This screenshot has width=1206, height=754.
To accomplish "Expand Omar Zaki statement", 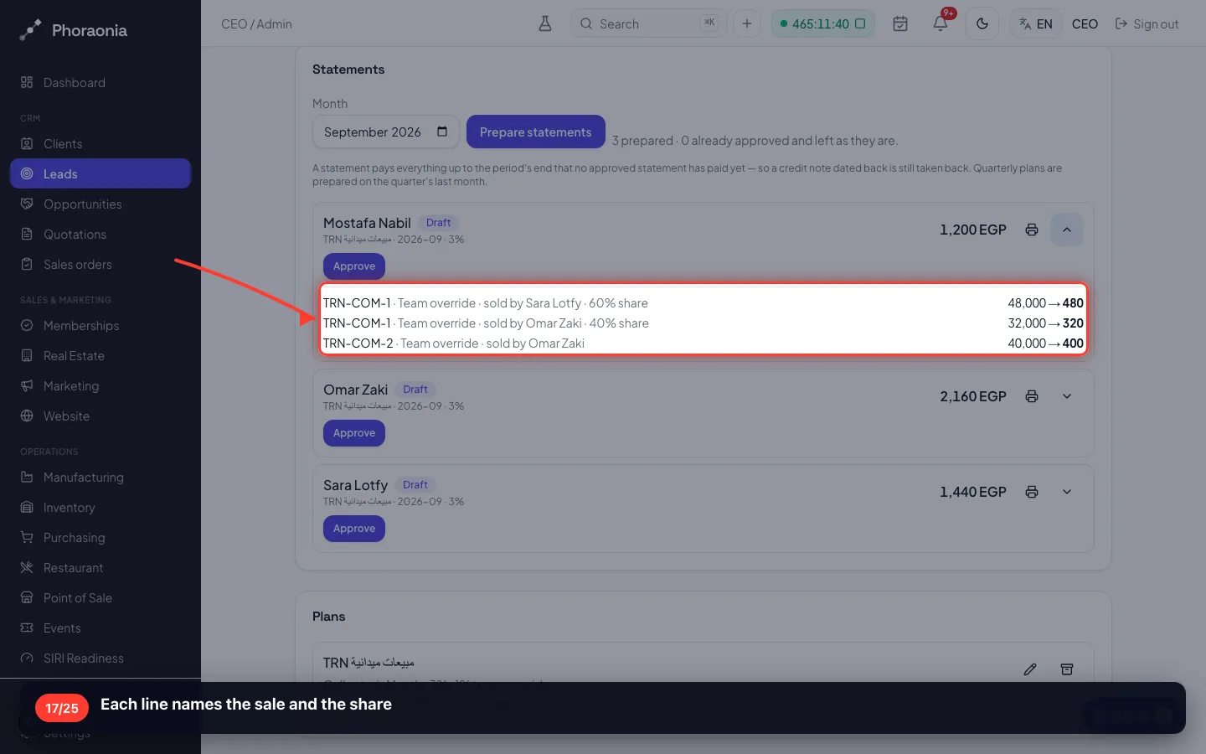I will pos(1067,396).
